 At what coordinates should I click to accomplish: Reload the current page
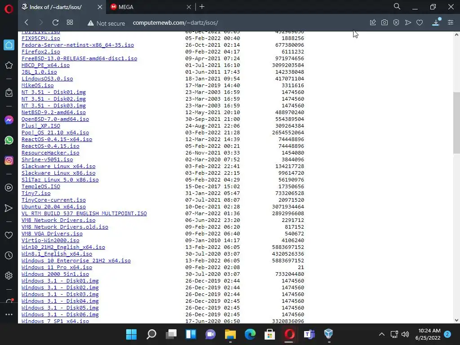coord(55,22)
